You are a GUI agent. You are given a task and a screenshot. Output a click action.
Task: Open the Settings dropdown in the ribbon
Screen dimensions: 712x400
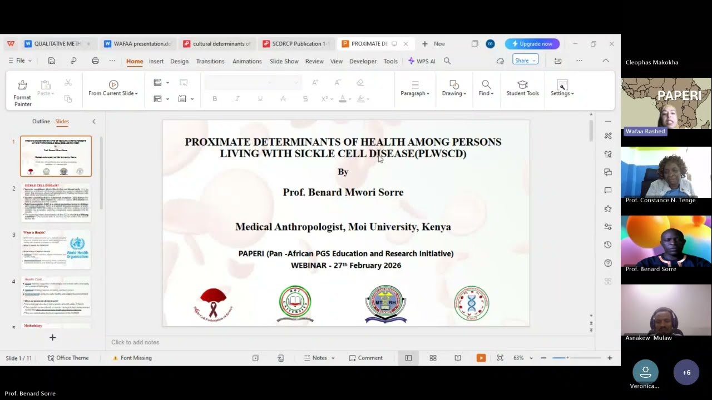[562, 93]
